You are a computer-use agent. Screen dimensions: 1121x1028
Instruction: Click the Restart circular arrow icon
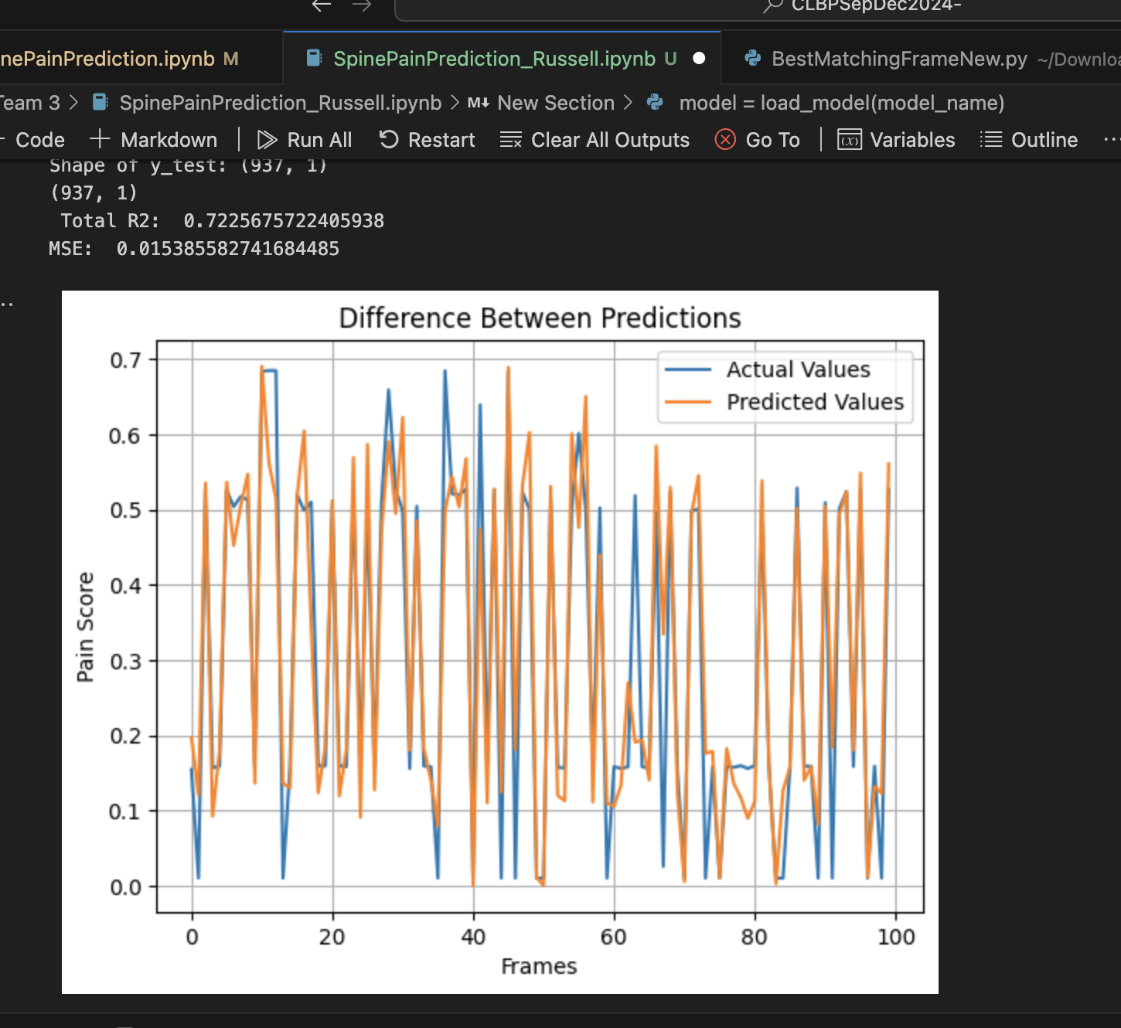click(389, 139)
